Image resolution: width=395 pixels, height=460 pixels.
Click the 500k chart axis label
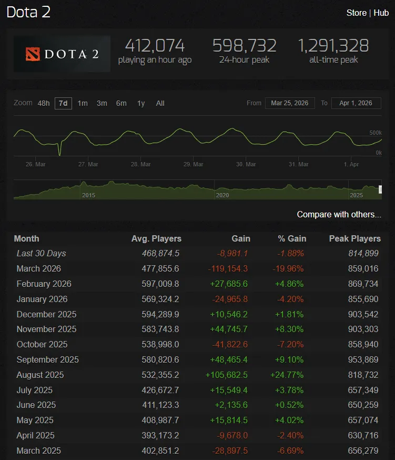click(376, 133)
